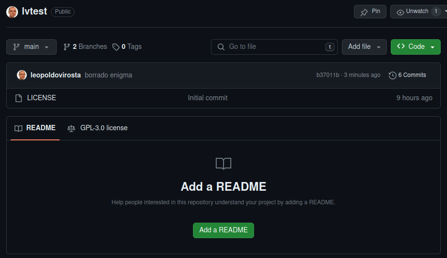Click the history clock icon beside 6 Commits
The image size is (447, 258).
pyautogui.click(x=392, y=75)
